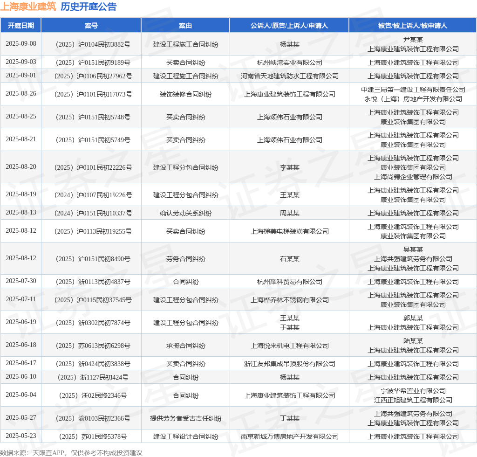
Task: Click the 案由 column header
Action: (x=185, y=26)
